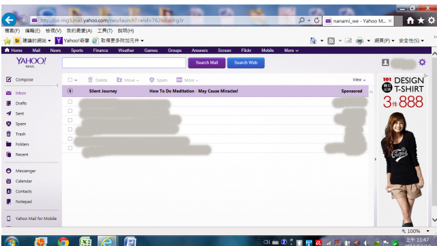
Task: Open the More dropdown in mail toolbar
Action: click(x=187, y=80)
